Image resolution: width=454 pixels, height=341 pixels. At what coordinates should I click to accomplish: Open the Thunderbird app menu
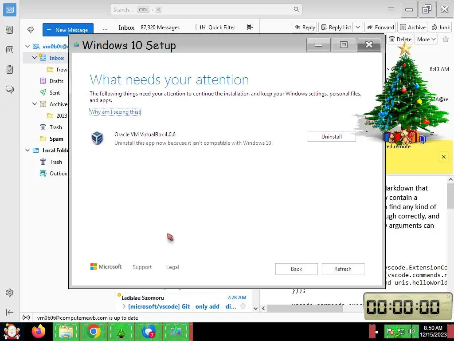point(391,9)
